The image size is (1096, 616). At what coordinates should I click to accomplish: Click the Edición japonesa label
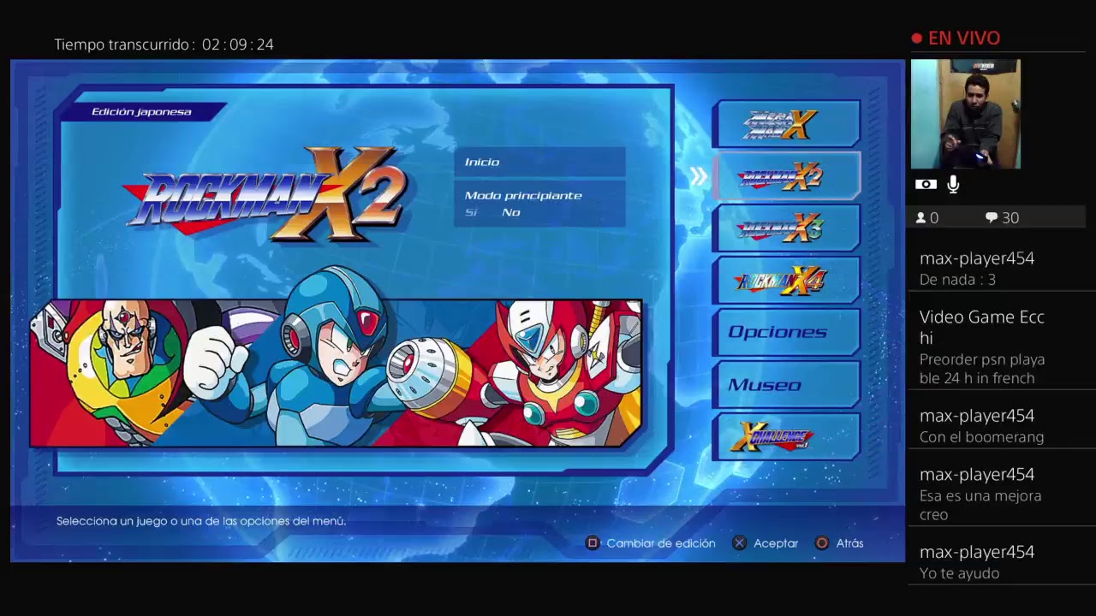point(141,112)
